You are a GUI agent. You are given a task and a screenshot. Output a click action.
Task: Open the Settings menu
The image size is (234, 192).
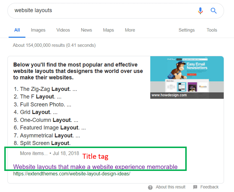(186, 30)
